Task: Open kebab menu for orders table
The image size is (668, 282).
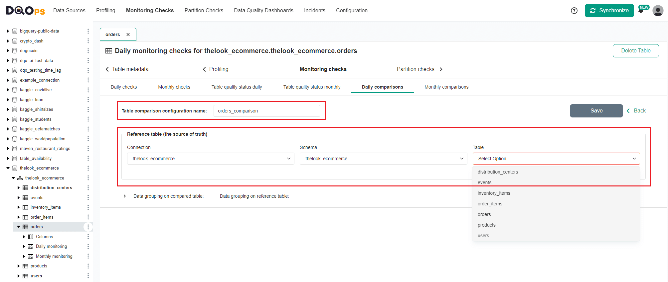Action: 88,227
